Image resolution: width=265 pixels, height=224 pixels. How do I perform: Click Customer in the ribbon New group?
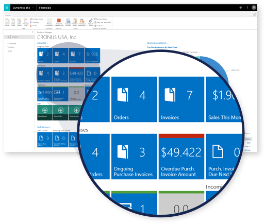[35, 23]
